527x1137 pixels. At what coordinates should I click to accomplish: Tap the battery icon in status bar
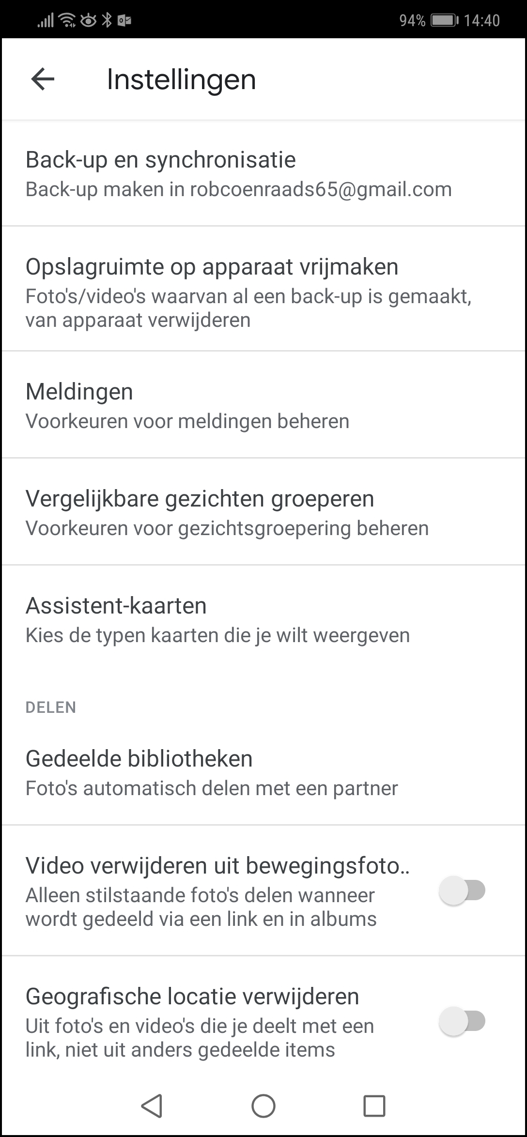[x=445, y=20]
